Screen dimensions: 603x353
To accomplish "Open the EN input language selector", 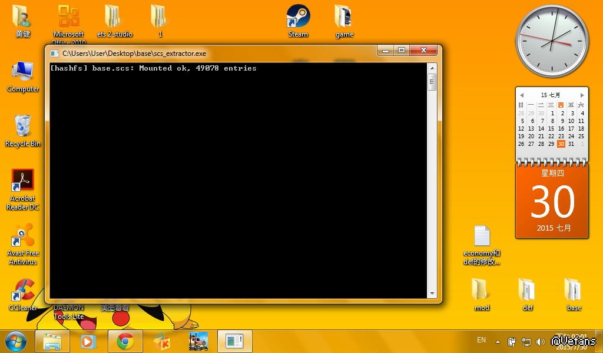I will pos(481,340).
